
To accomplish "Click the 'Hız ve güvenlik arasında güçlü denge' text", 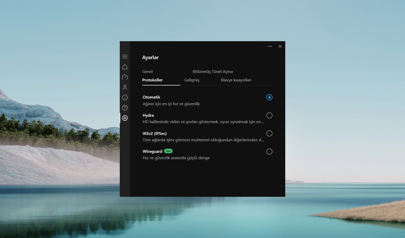I will point(176,158).
